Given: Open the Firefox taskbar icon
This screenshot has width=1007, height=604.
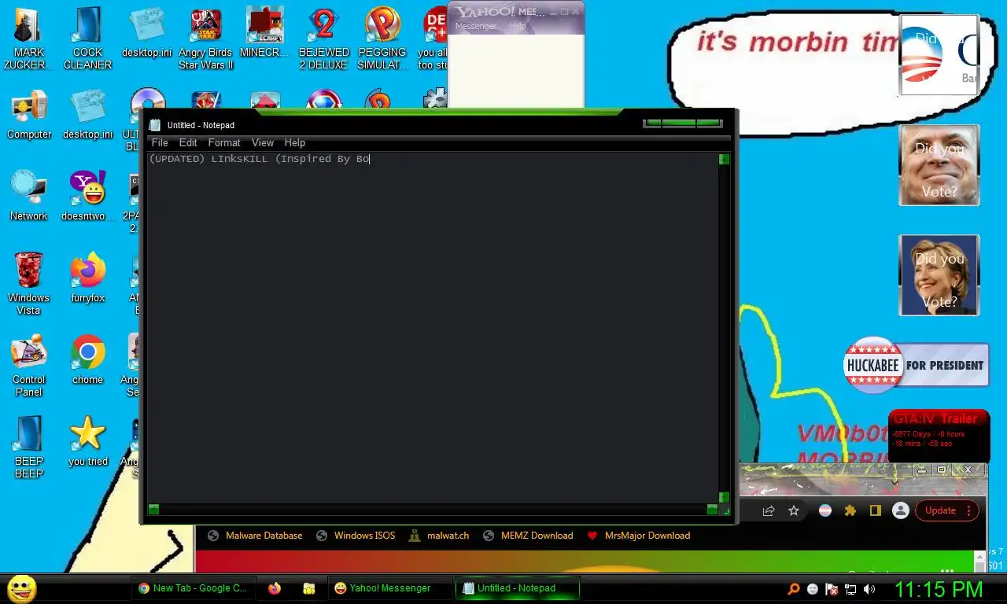Looking at the screenshot, I should [x=275, y=587].
